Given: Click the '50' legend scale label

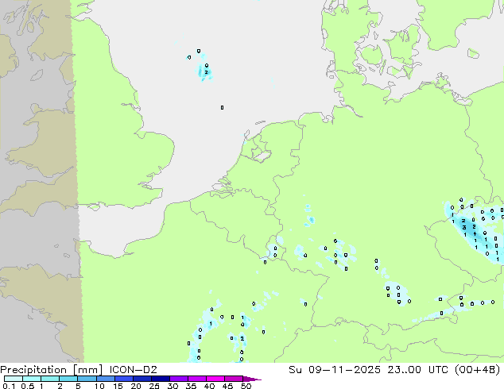Looking at the screenshot, I should coord(246,386).
